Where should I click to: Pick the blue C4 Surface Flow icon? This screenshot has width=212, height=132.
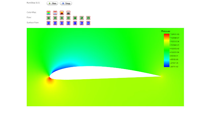(x=69, y=23)
